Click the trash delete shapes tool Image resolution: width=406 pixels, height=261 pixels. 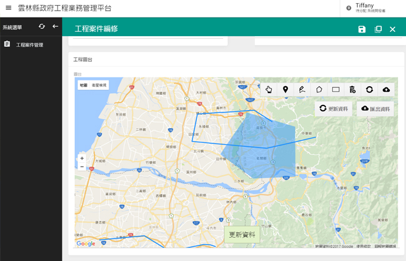pyautogui.click(x=352, y=89)
